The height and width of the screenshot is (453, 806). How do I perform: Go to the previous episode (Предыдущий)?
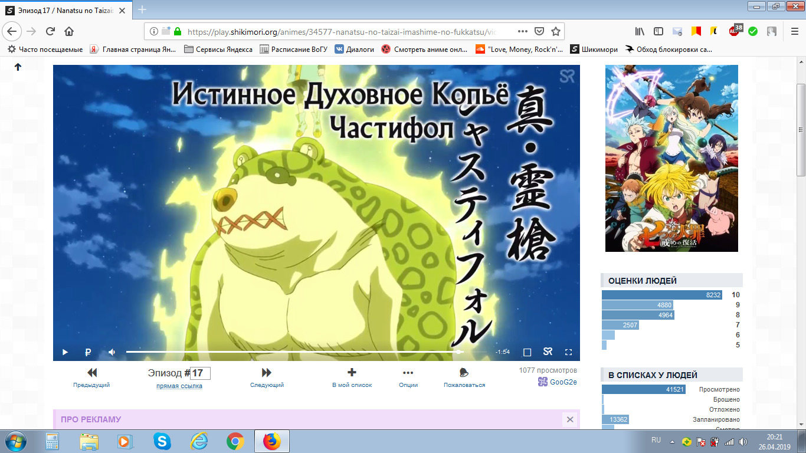91,377
